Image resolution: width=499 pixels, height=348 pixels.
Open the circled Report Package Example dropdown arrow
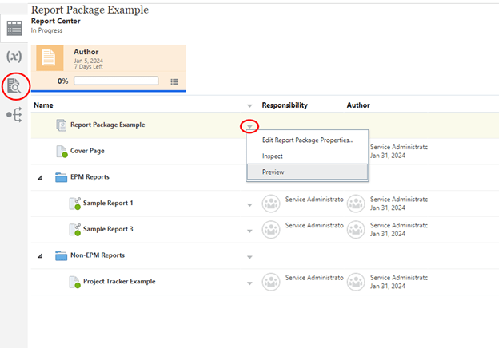(x=250, y=126)
